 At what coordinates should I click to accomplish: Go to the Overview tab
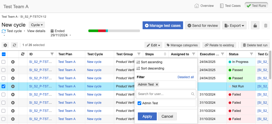[x=204, y=6]
